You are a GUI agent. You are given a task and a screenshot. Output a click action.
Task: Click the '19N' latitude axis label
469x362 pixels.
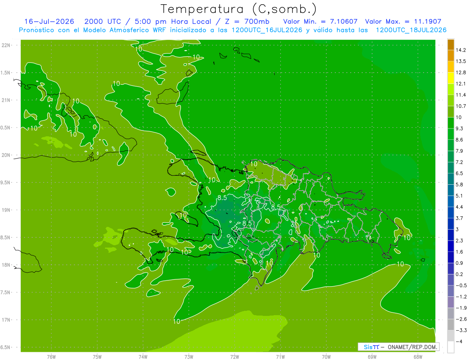5,210
